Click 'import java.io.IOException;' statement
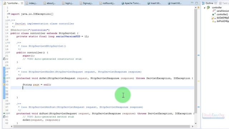 31,14
